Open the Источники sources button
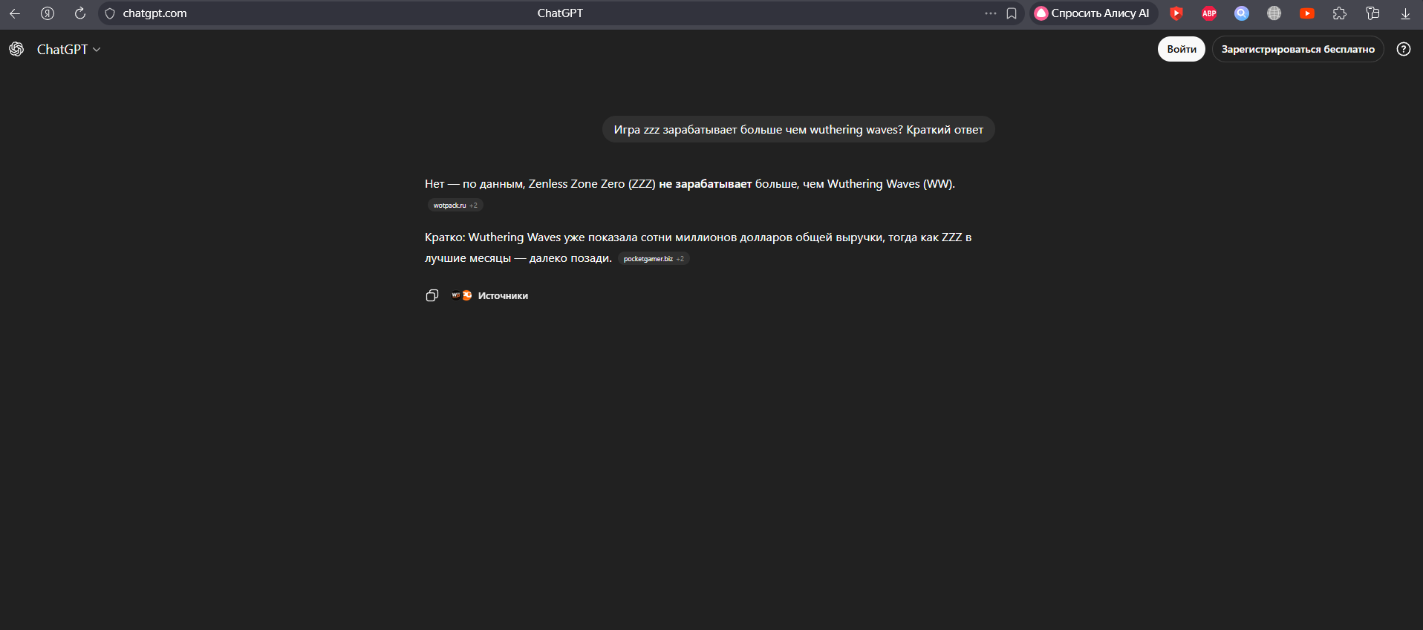Image resolution: width=1423 pixels, height=630 pixels. [490, 295]
